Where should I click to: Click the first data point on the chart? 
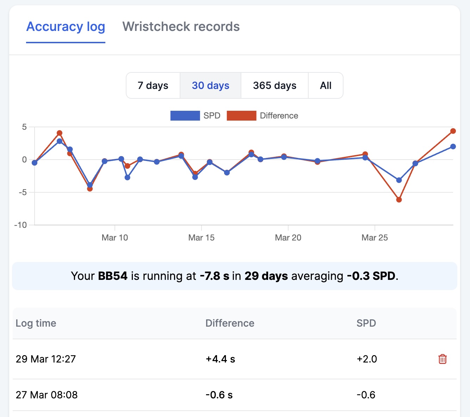34,163
